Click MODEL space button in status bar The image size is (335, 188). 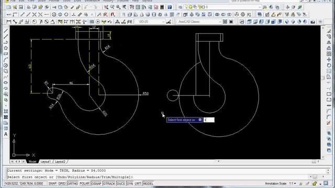coord(148,183)
